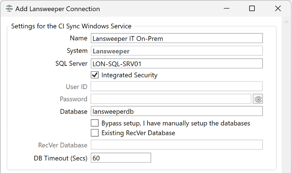The image size is (292, 173).
Task: Click the Settings for the CI Sync Windows Service heading
Action: pyautogui.click(x=72, y=26)
